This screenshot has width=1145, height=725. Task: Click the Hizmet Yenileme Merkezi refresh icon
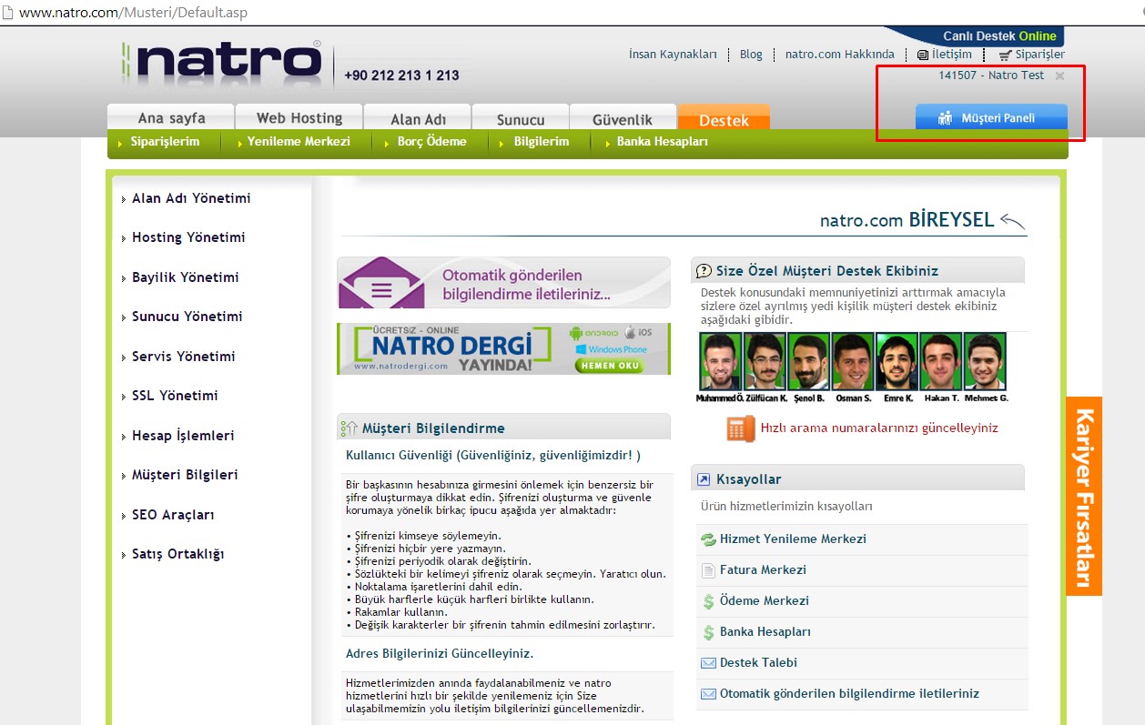click(x=708, y=539)
